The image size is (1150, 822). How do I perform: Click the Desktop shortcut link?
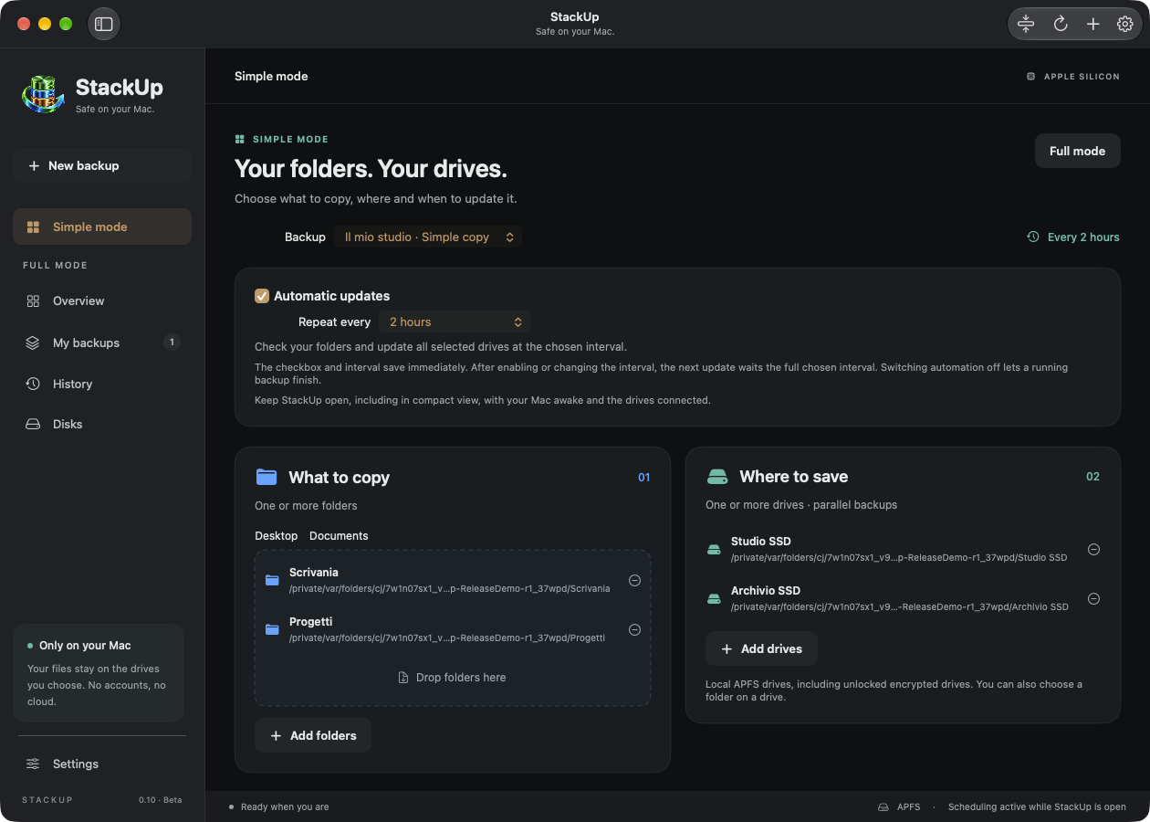pos(277,536)
